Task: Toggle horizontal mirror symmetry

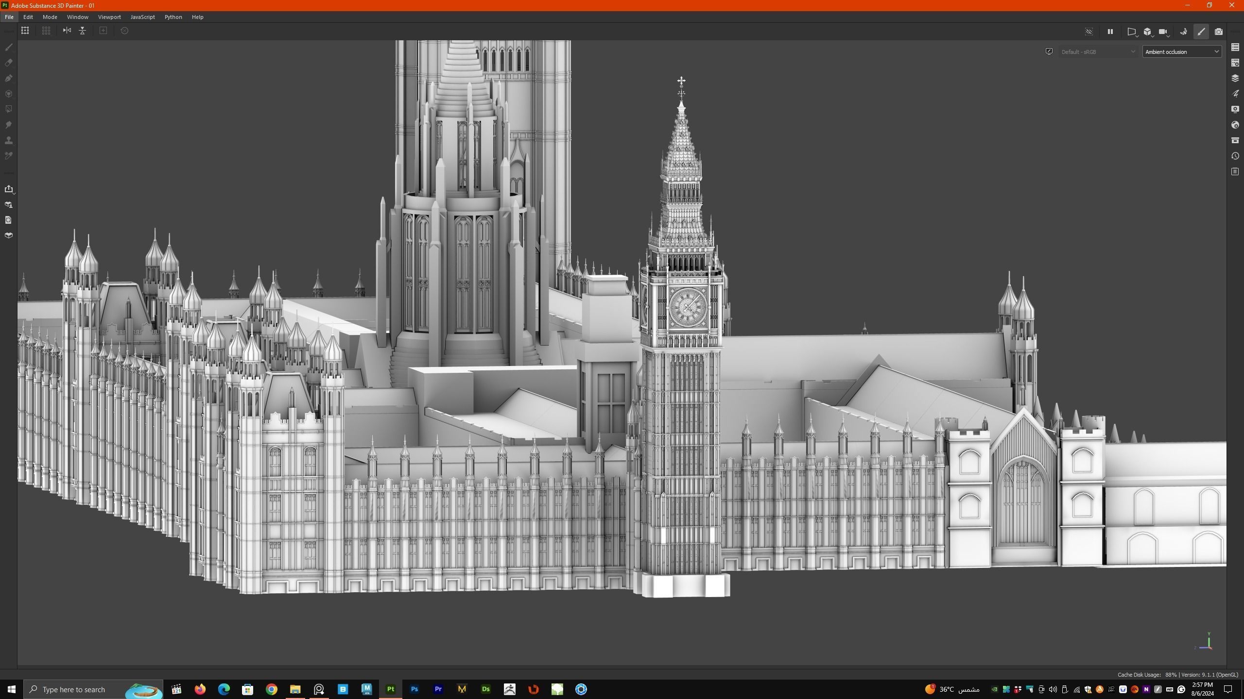Action: 67,31
